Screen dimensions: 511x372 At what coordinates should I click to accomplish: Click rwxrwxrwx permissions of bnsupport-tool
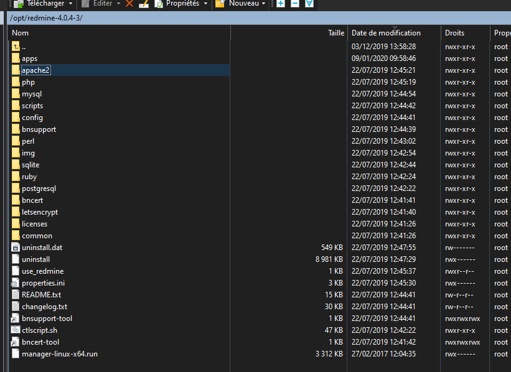462,319
